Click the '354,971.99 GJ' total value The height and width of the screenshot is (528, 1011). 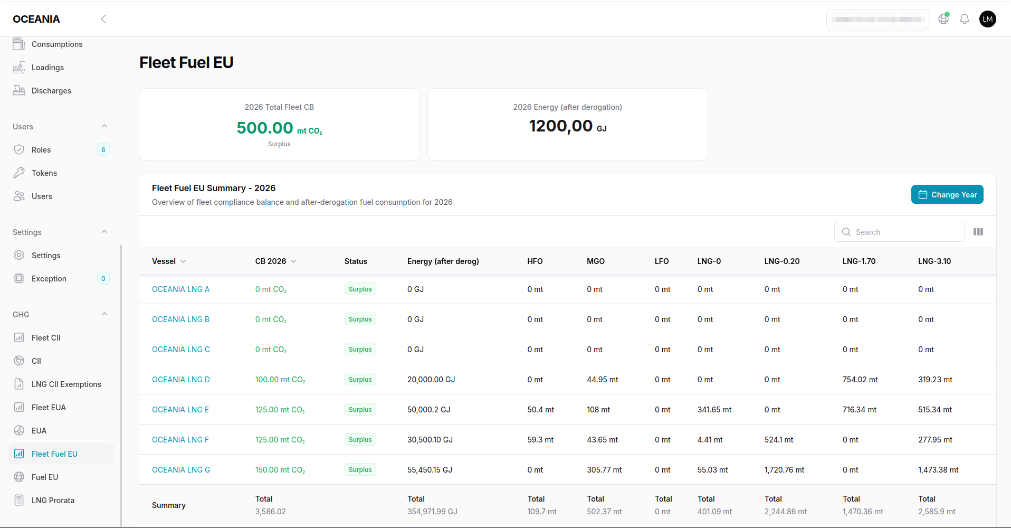click(x=432, y=512)
